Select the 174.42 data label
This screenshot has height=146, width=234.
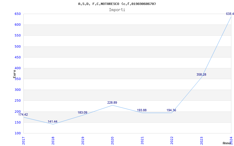[x=23, y=114]
